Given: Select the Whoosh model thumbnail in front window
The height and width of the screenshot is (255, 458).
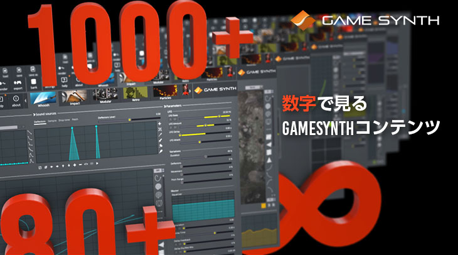Looking at the screenshot, I should coord(43,99).
